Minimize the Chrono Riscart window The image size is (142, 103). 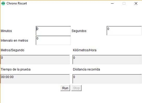pyautogui.click(x=112, y=3)
